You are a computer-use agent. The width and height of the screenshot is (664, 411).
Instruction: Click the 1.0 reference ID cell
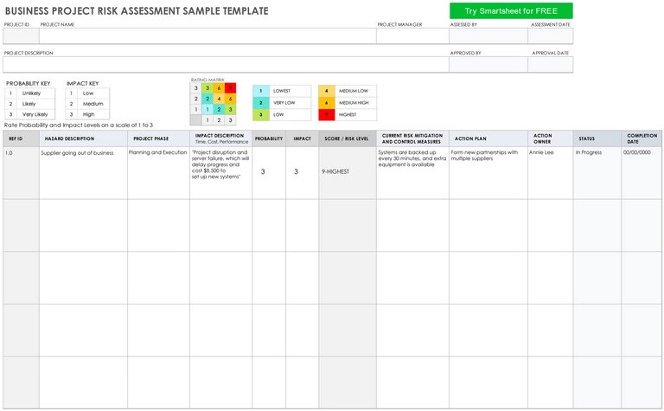21,173
